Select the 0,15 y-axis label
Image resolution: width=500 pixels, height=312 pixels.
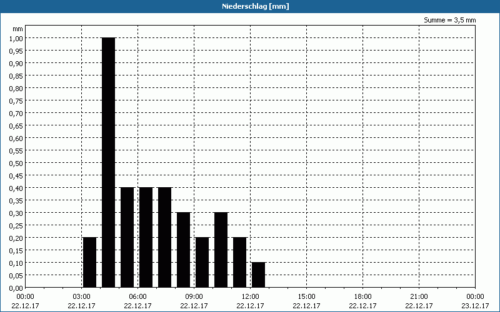(x=16, y=251)
